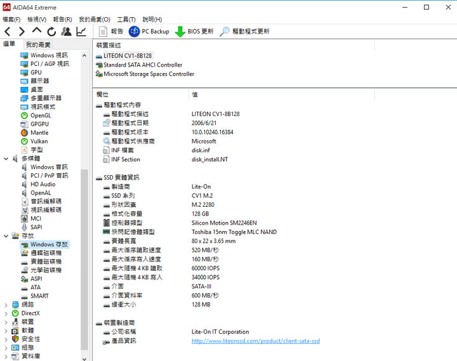Open the 我的最愛(O) menu
457x361 pixels.
(x=95, y=20)
